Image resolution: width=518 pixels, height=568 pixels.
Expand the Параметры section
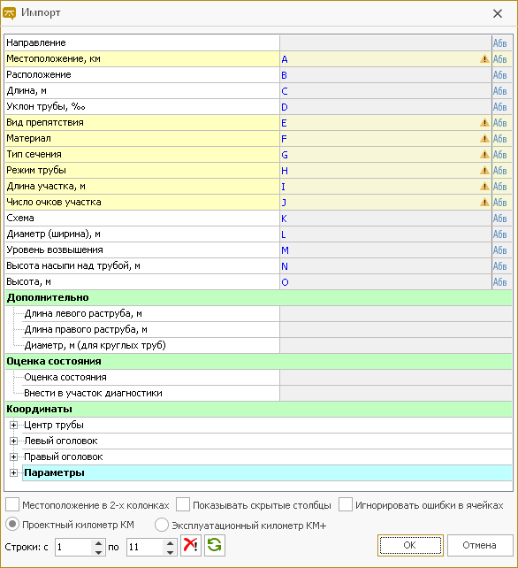[x=14, y=472]
